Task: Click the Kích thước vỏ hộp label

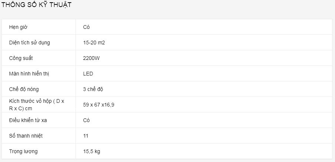Action: click(x=37, y=101)
